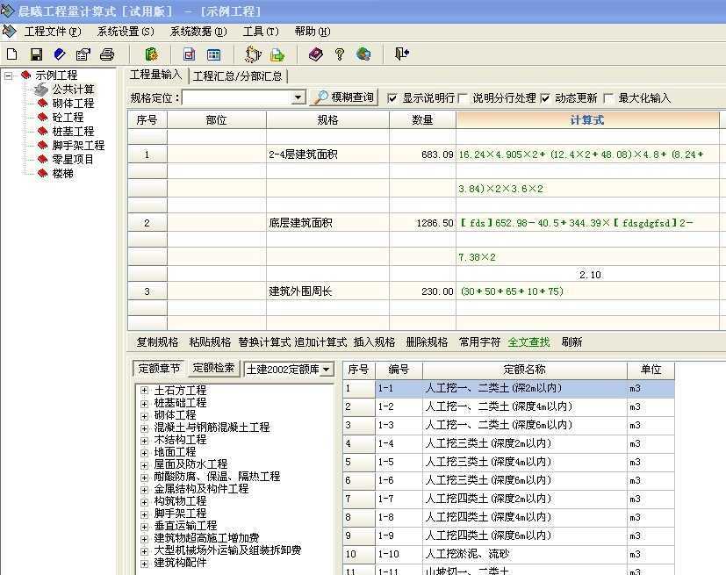Open the 规格定位 dropdown list
The height and width of the screenshot is (575, 726).
coord(298,98)
